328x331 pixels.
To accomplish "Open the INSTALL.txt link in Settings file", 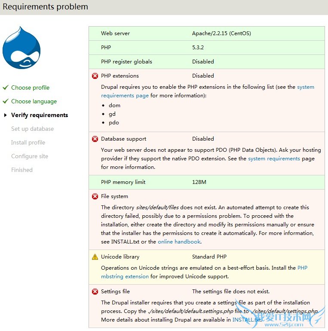I will 246,319.
